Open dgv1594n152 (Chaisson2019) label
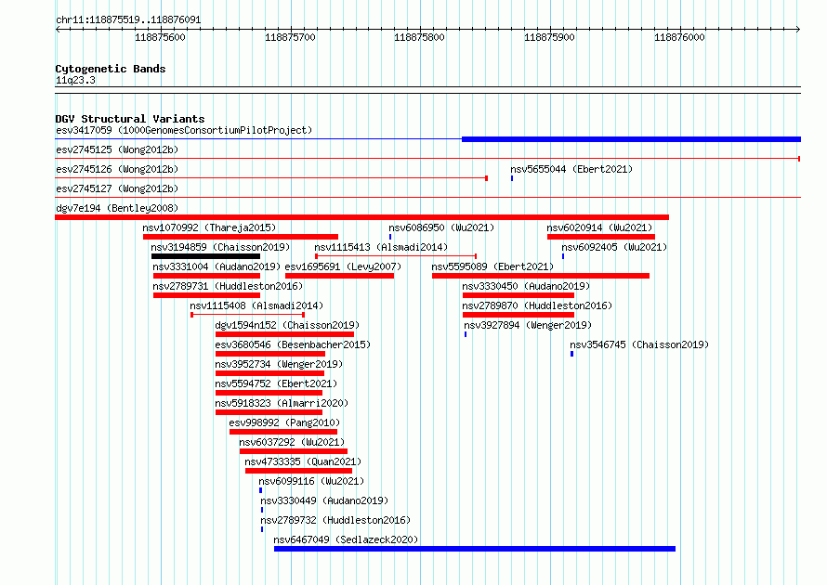This screenshot has width=827, height=585. click(287, 325)
